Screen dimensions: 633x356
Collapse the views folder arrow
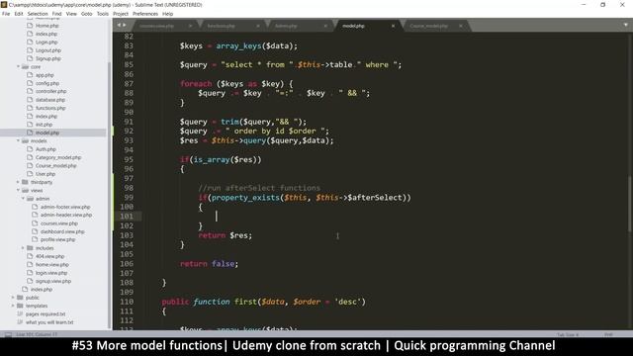[x=18, y=190]
